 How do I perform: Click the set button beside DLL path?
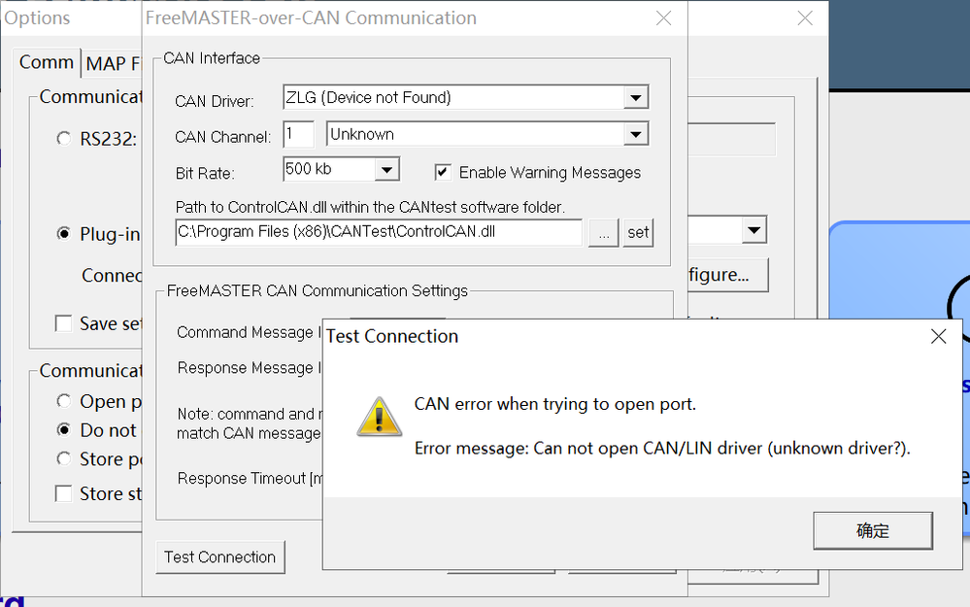637,233
